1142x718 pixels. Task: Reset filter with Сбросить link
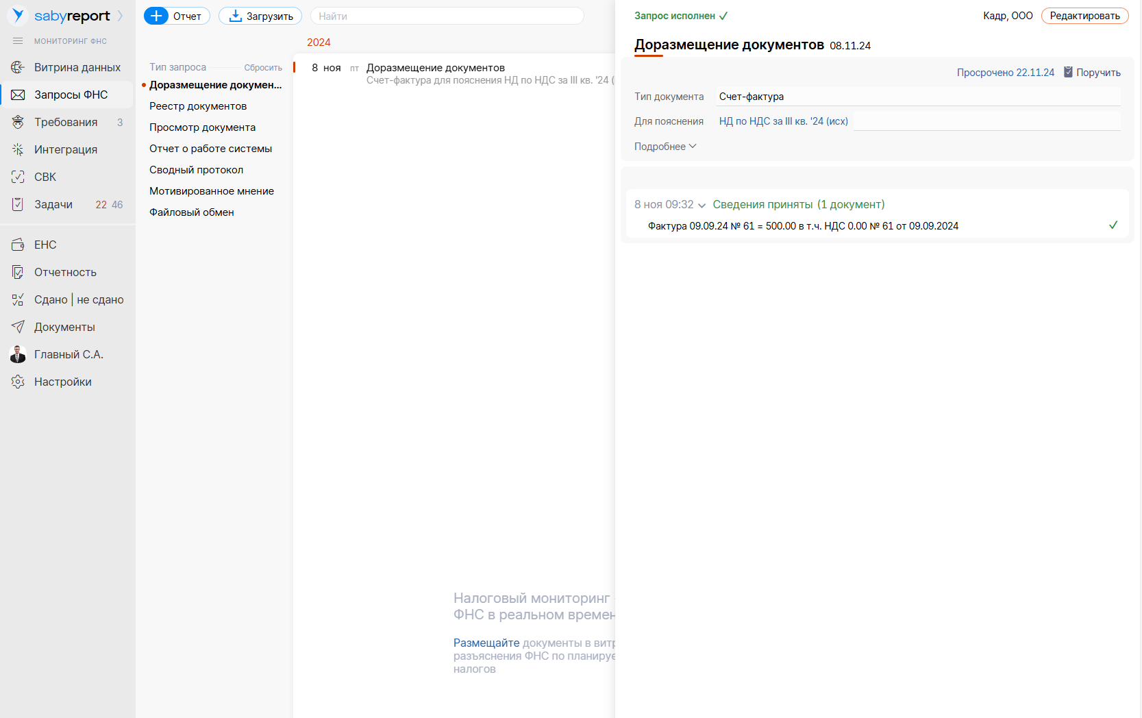[263, 68]
